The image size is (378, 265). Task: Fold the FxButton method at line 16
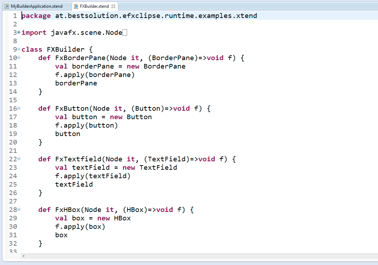19,108
